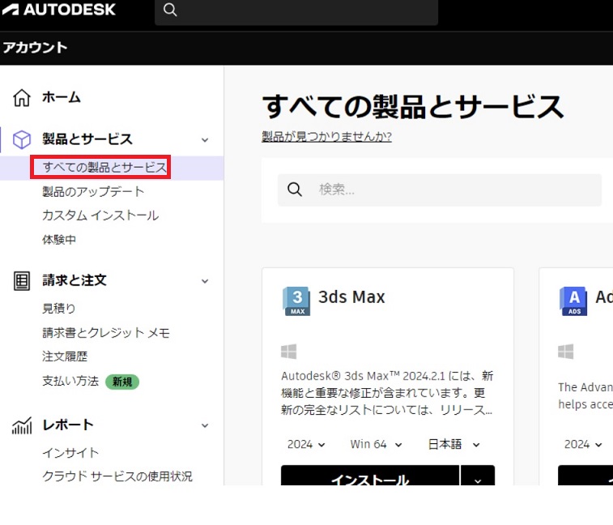Open the install options arrow for 3ds Max

(478, 476)
